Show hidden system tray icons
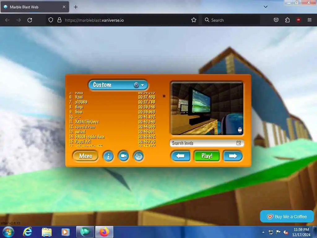The width and height of the screenshot is (317, 238). point(263,232)
